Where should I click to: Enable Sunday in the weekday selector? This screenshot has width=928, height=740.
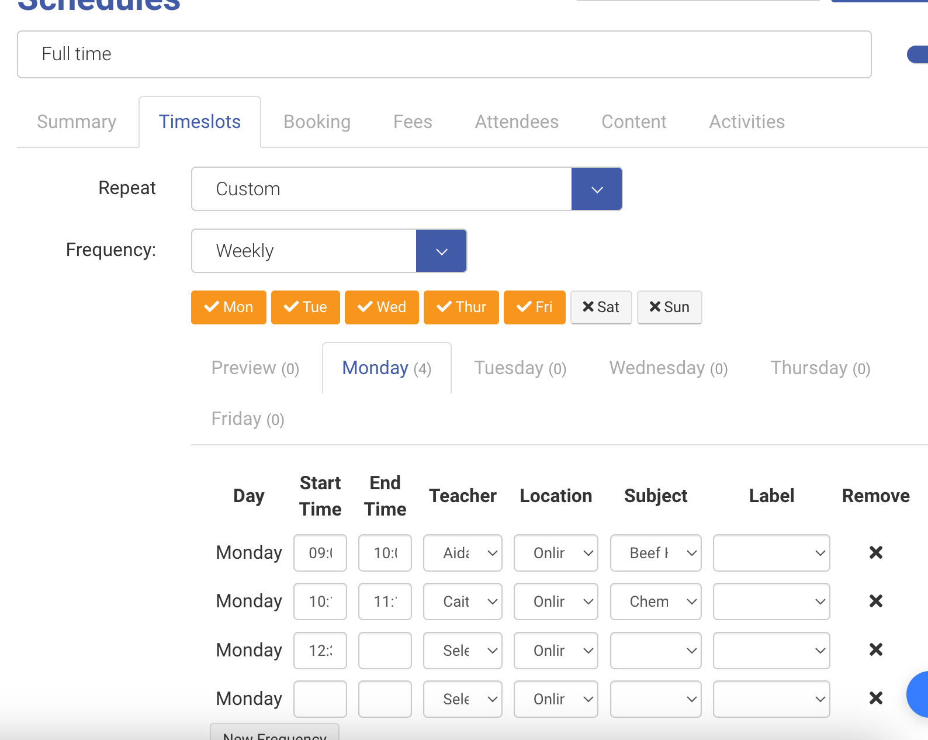(x=669, y=307)
